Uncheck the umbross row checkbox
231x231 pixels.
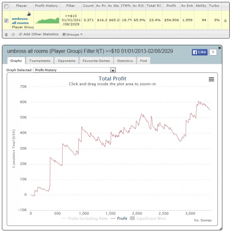click(x=6, y=20)
